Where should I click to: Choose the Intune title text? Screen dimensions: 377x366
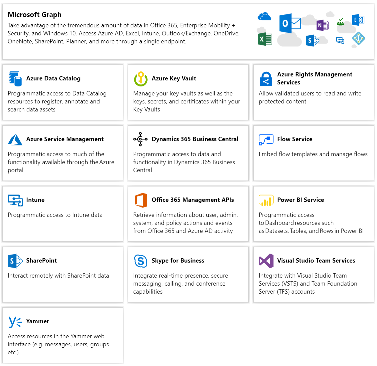point(35,200)
